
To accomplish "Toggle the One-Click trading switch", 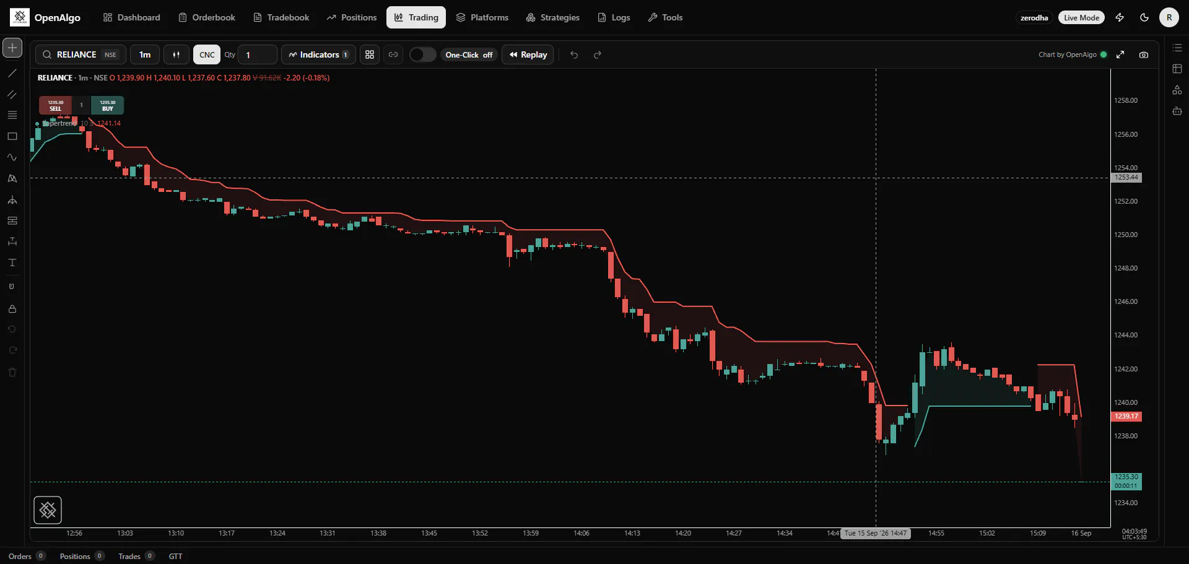I will (423, 54).
